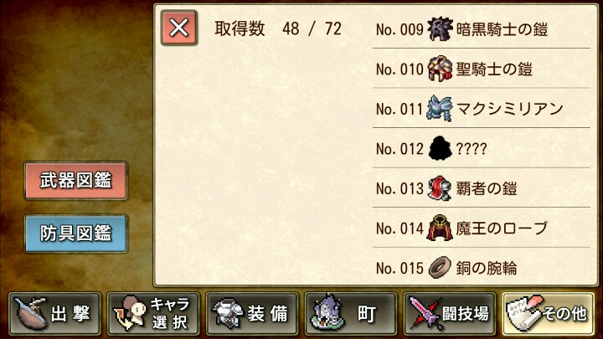Screen dimensions: 603x339
Task: Click the 覇者の鎧 red cape armor icon
Action: click(x=440, y=188)
